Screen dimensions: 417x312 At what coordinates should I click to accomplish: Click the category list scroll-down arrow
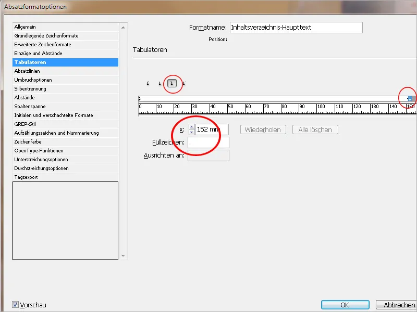point(123,256)
